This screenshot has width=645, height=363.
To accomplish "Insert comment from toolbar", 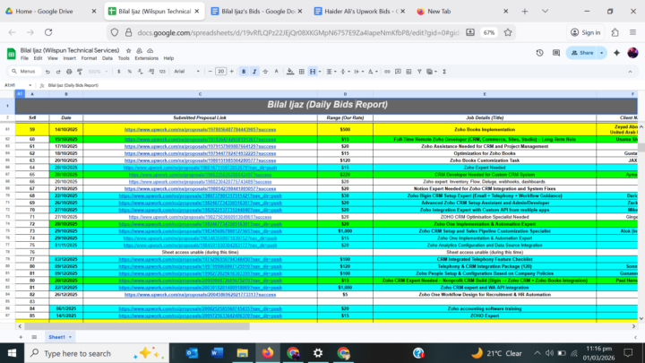I will (x=398, y=72).
